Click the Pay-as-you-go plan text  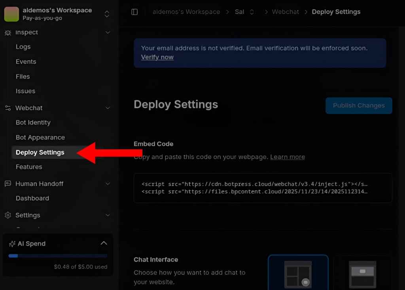click(x=42, y=18)
